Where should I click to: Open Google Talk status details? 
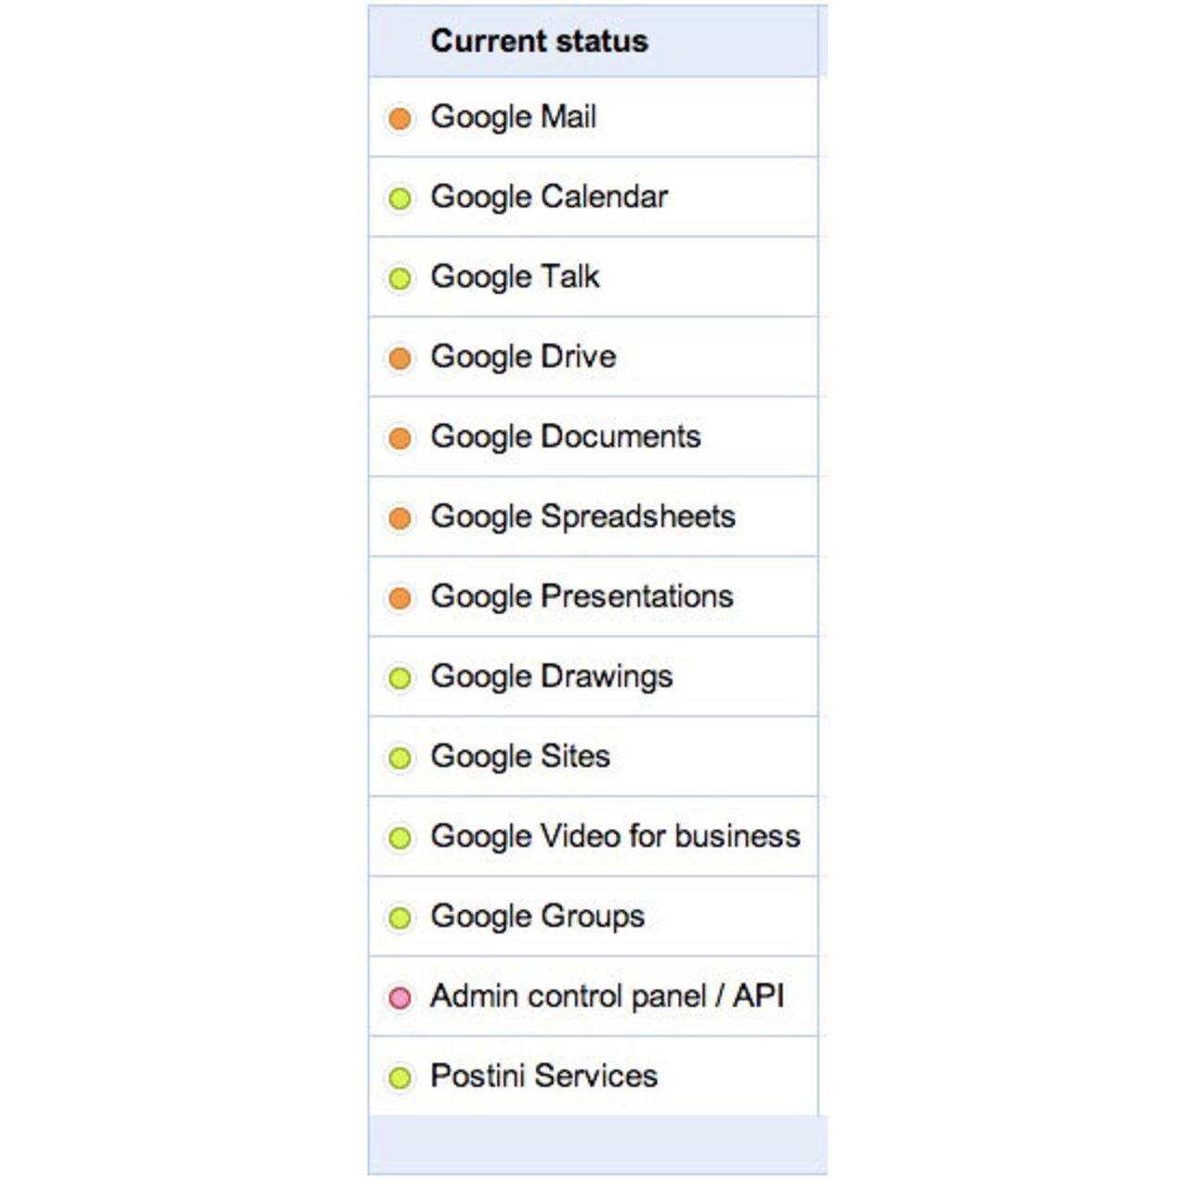tap(514, 277)
